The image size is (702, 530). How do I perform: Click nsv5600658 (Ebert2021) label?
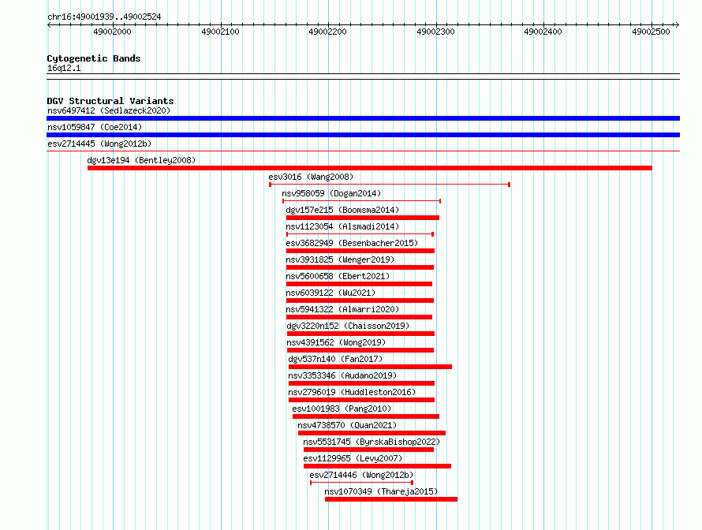338,276
